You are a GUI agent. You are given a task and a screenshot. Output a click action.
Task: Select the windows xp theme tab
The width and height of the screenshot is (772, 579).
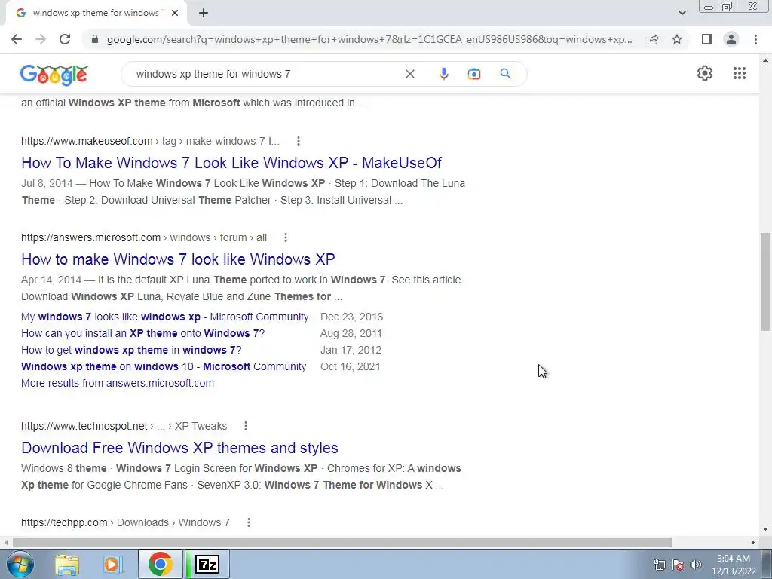coord(96,14)
